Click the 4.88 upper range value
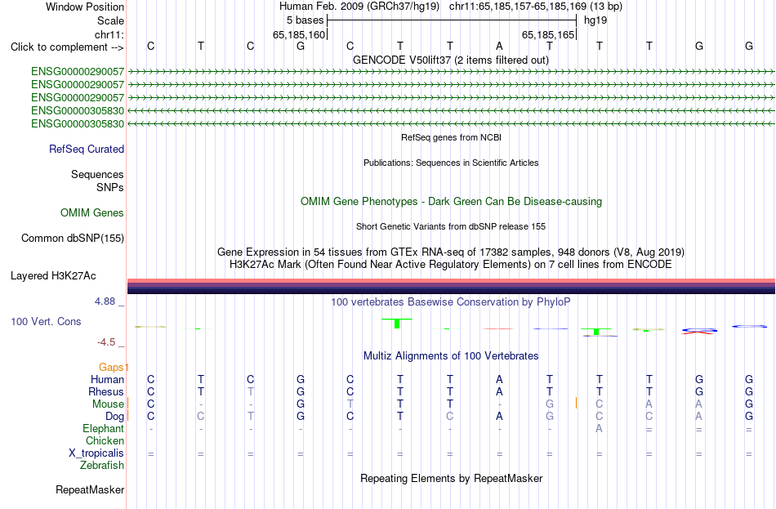This screenshot has width=776, height=509. coord(105,301)
